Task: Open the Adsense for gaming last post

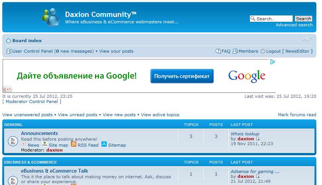Action: (255, 171)
